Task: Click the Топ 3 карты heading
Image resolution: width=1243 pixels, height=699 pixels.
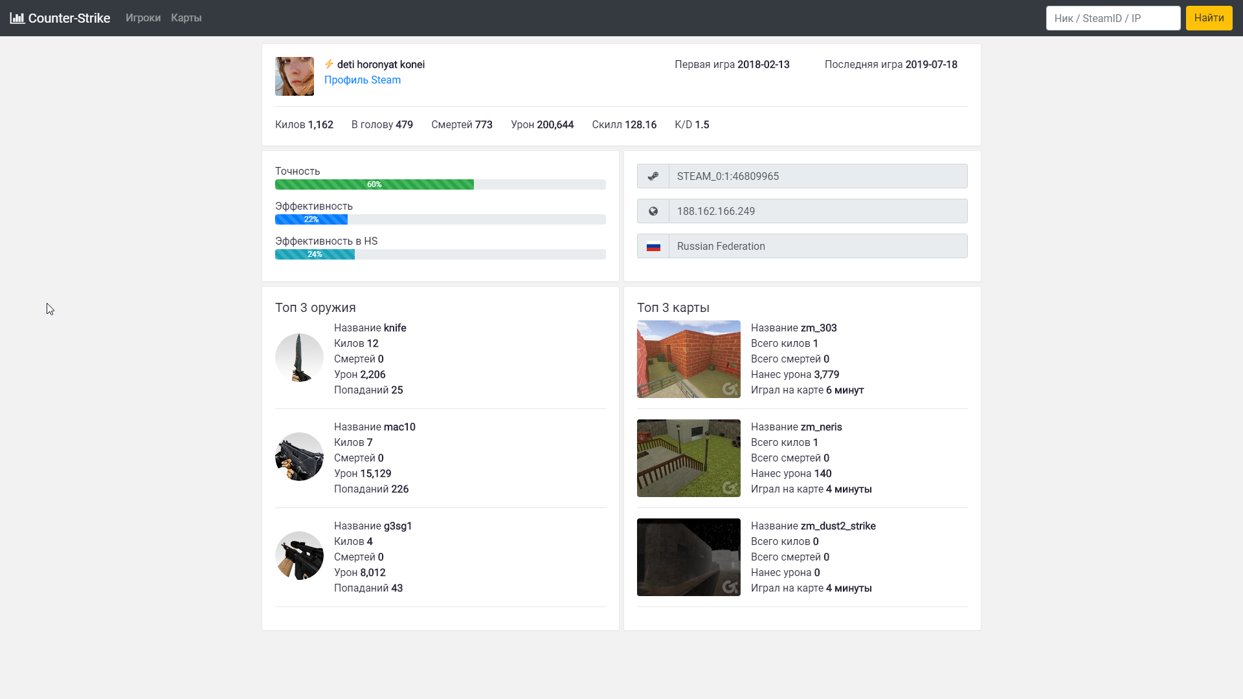Action: [673, 307]
